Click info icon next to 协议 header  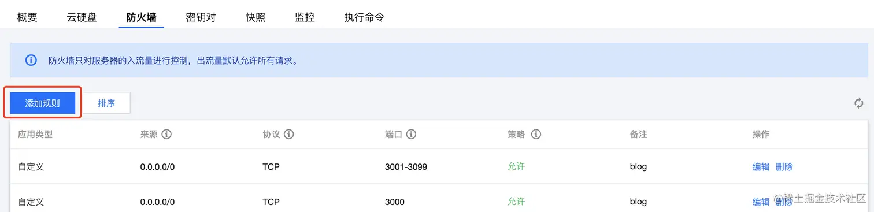(x=289, y=135)
